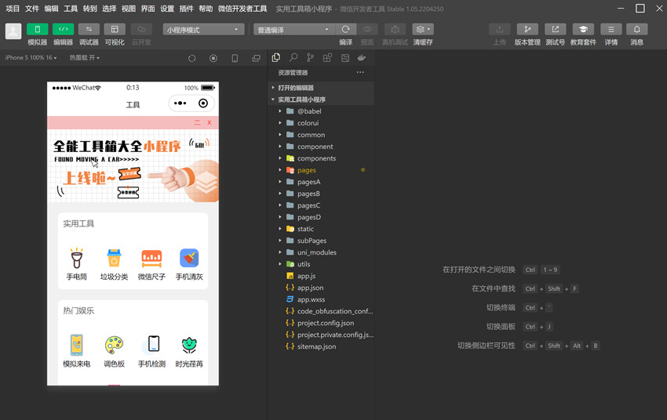Viewport: 667px width, 420px height.
Task: Open hot reload dropdown
Action: [84, 58]
